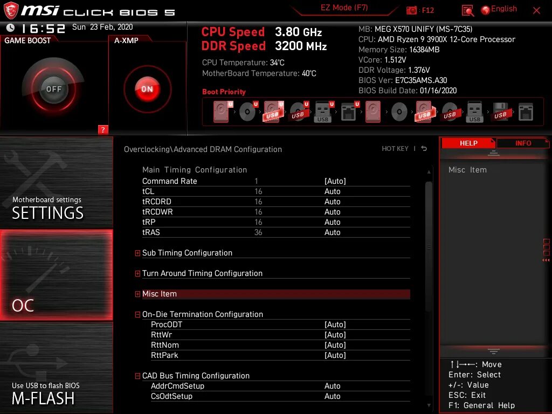Switch to the INFO tab
The image size is (552, 414).
pos(522,143)
